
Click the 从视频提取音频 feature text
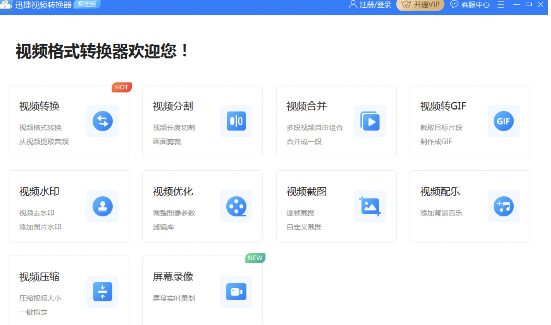click(x=44, y=142)
